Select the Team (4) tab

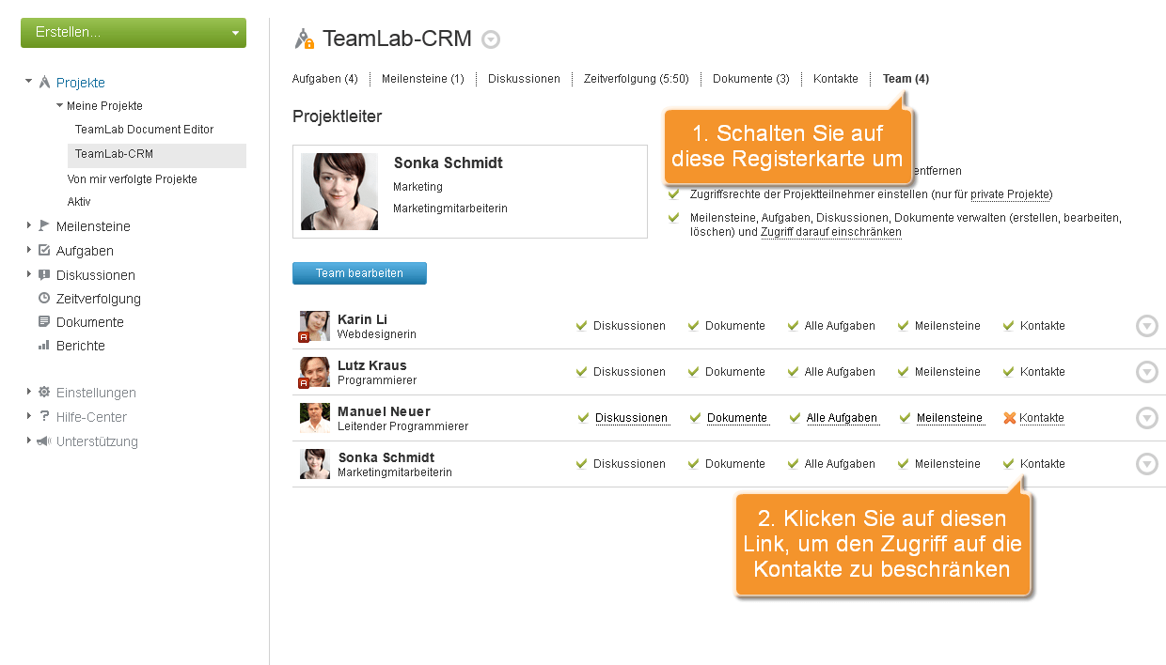[x=906, y=79]
